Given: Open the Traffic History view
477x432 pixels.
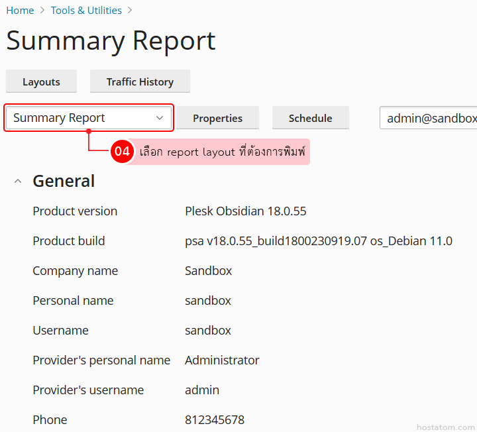Looking at the screenshot, I should 140,81.
